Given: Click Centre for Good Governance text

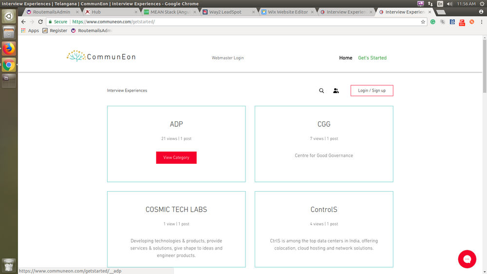Looking at the screenshot, I should click(324, 156).
